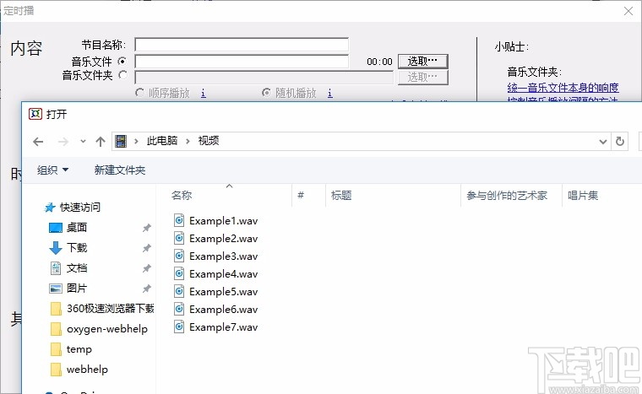
Task: Click the Example6.wav file icon
Action: [179, 309]
